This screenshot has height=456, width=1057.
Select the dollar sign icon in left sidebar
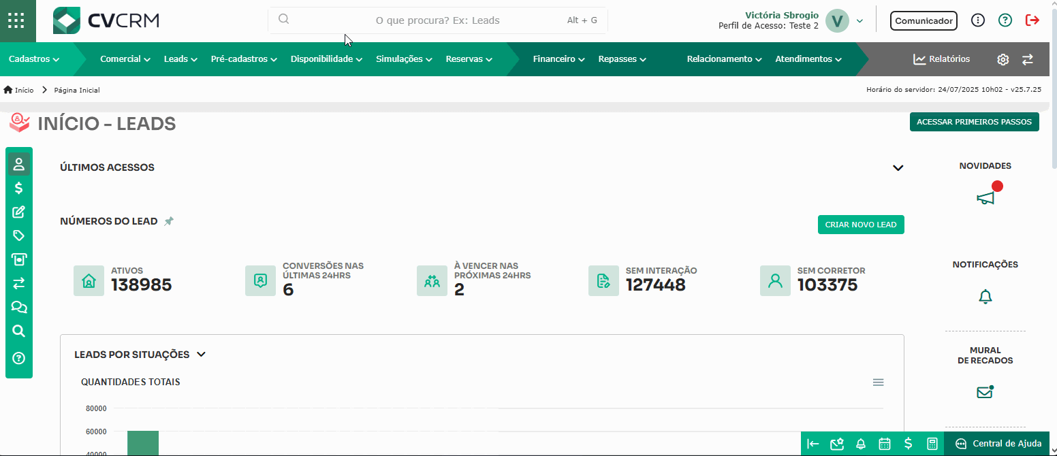[19, 189]
